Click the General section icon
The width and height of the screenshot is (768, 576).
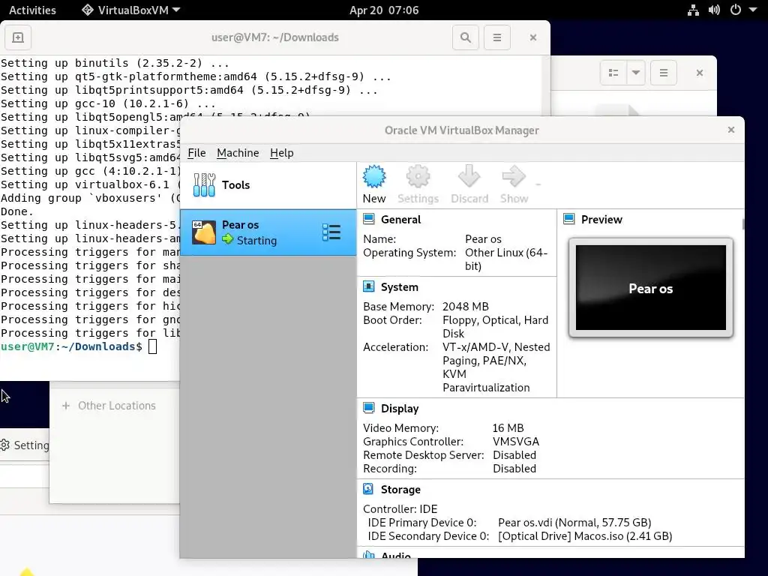(x=369, y=219)
